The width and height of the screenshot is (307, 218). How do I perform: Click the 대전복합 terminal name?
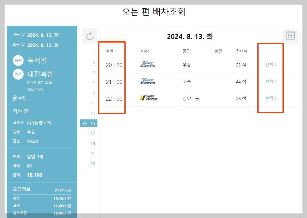point(40,74)
